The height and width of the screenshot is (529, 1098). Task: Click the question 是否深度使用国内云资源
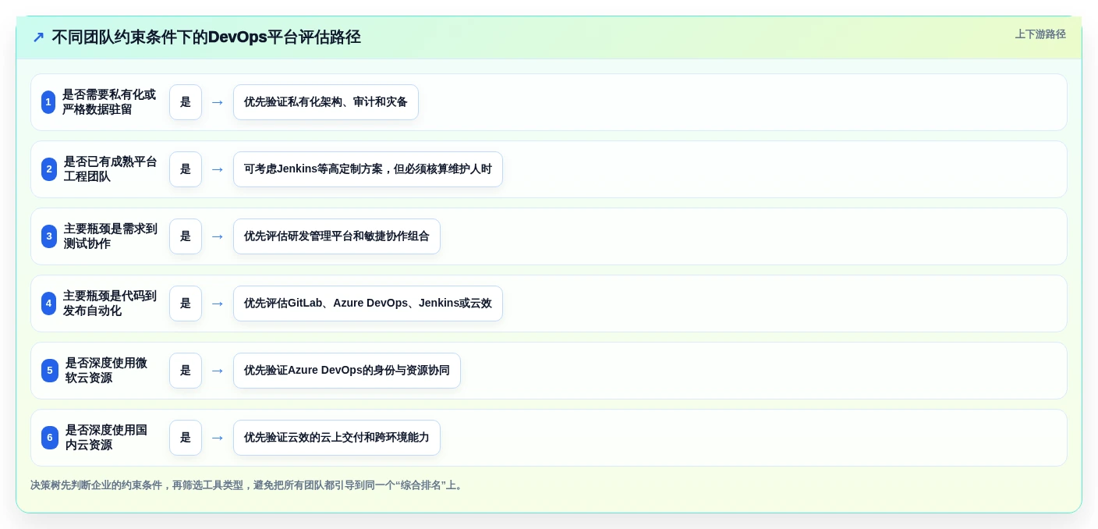click(106, 438)
